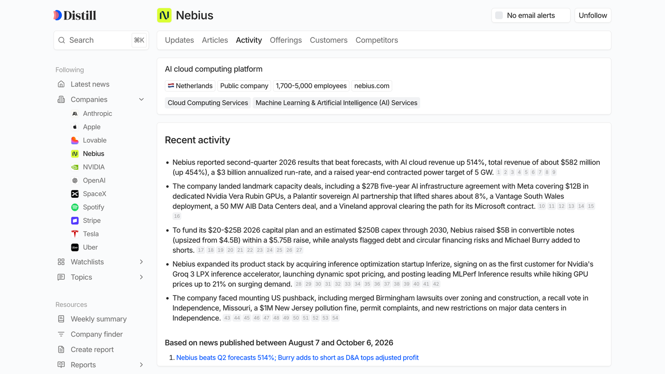665x374 pixels.
Task: Click the Apple icon in the sidebar
Action: [75, 127]
